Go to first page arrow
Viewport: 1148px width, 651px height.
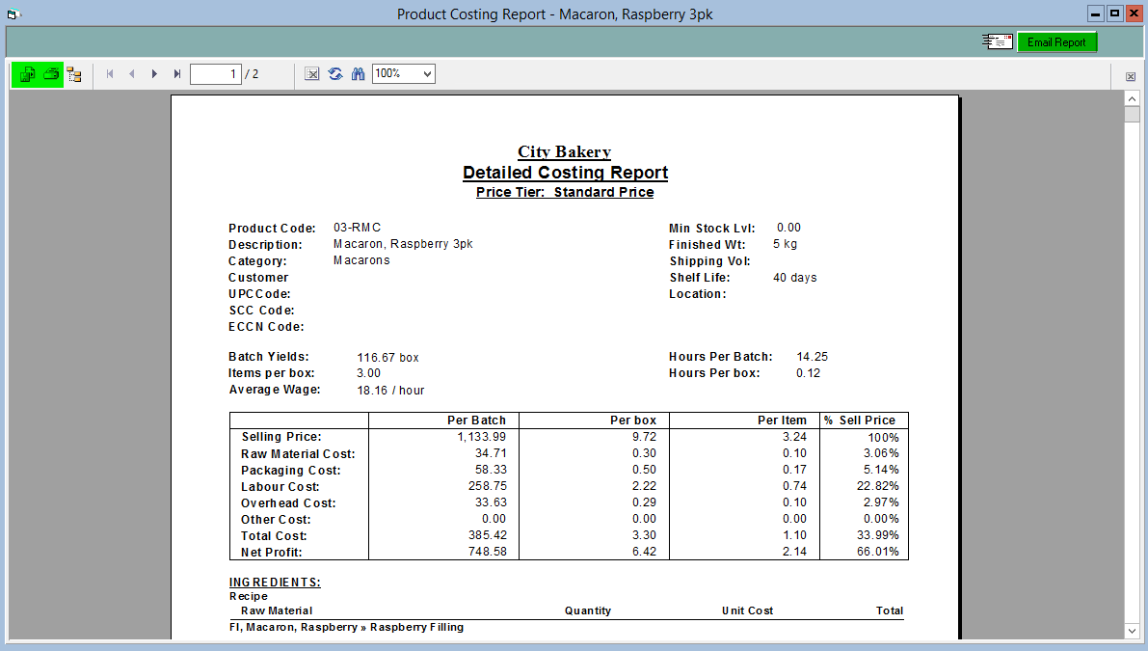pos(110,74)
